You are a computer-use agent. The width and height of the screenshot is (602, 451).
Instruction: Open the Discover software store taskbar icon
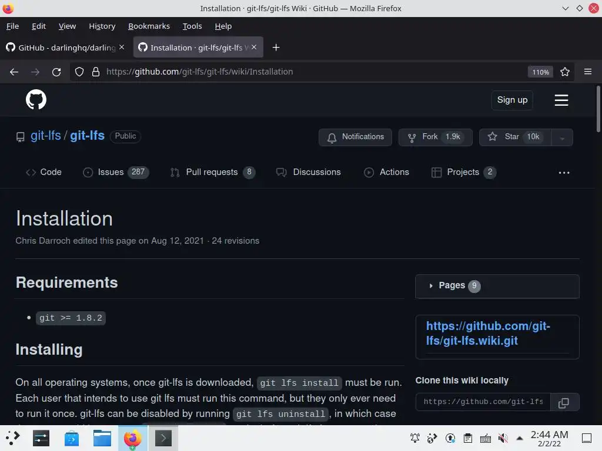pos(71,438)
